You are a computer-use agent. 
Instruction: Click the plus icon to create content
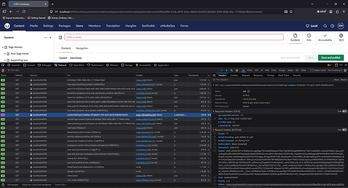pos(50,38)
